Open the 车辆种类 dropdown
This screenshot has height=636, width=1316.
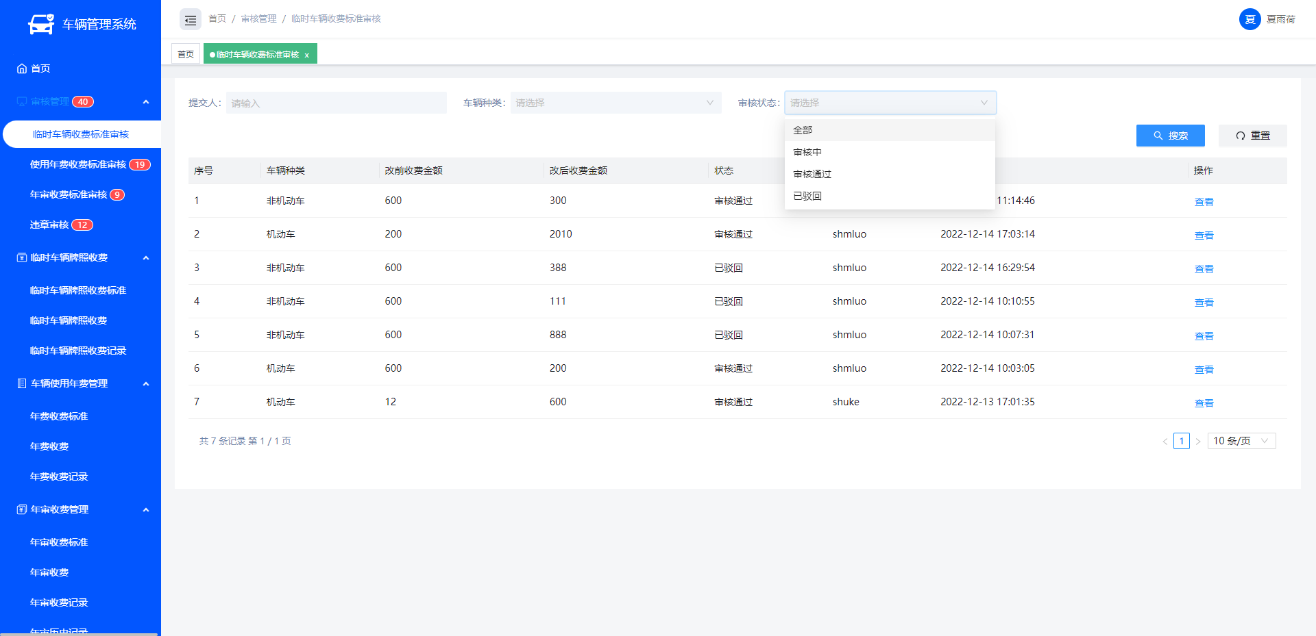coord(616,103)
